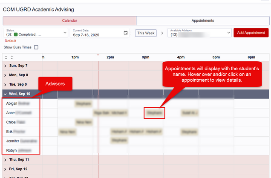
Task: Expand the Fri, Sep 12 row
Action: click(x=5, y=169)
